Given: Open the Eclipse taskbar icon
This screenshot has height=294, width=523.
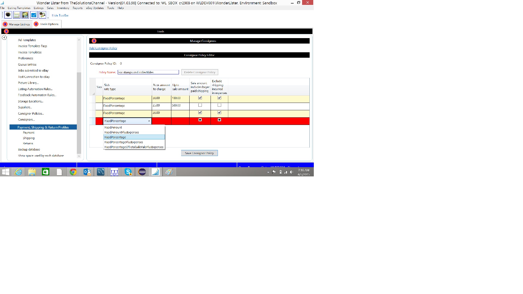Looking at the screenshot, I should pos(142,172).
